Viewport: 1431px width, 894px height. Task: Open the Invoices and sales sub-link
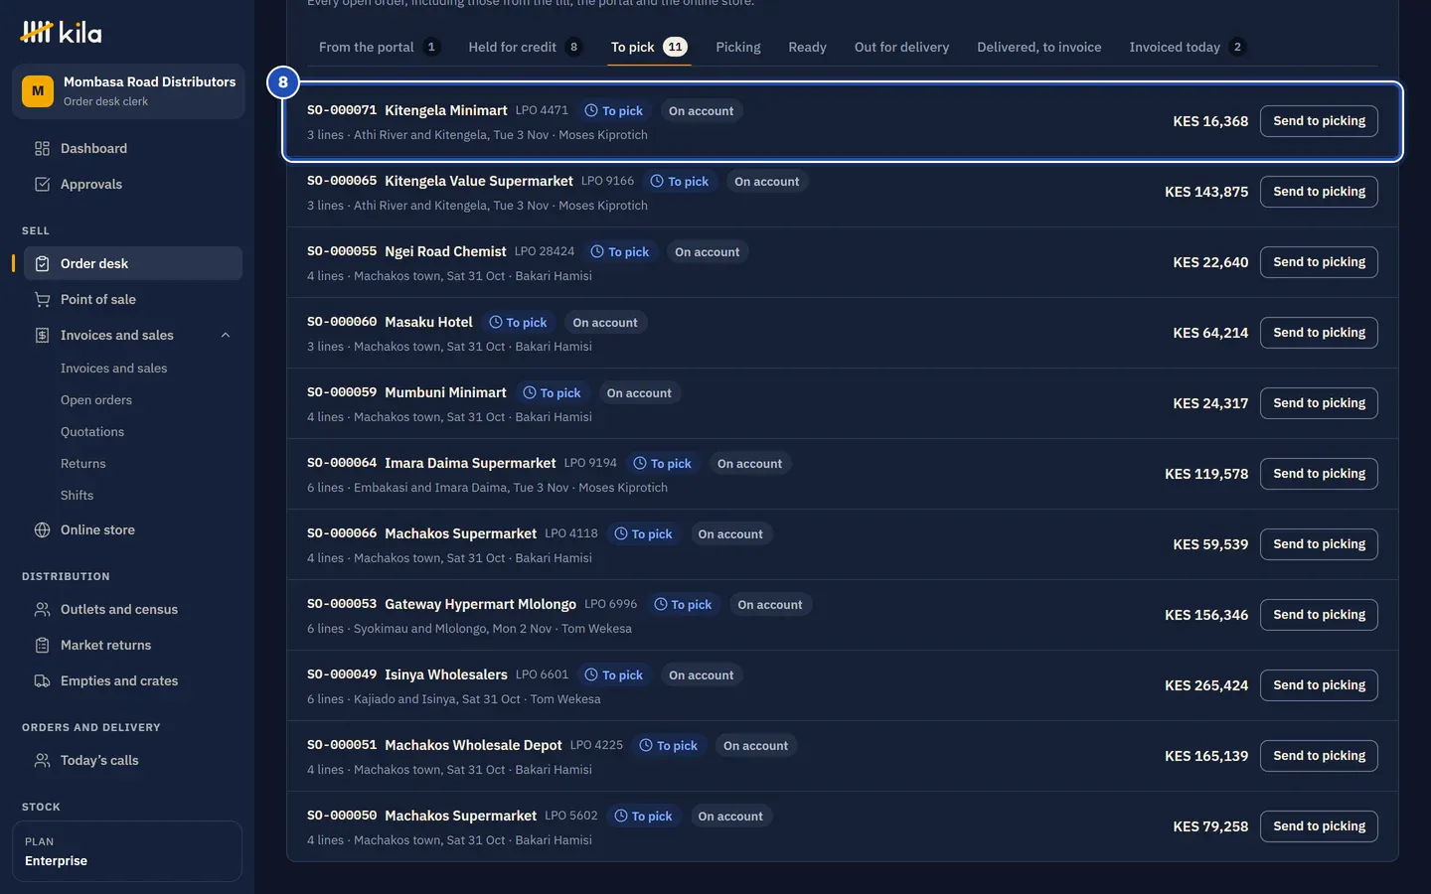pyautogui.click(x=114, y=369)
